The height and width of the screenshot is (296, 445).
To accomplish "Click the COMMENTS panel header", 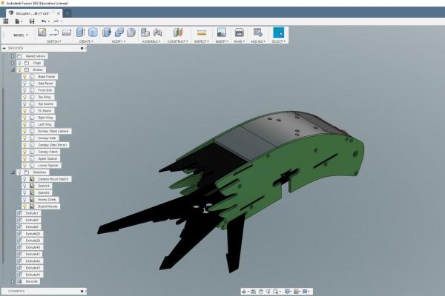I will pyautogui.click(x=16, y=291).
